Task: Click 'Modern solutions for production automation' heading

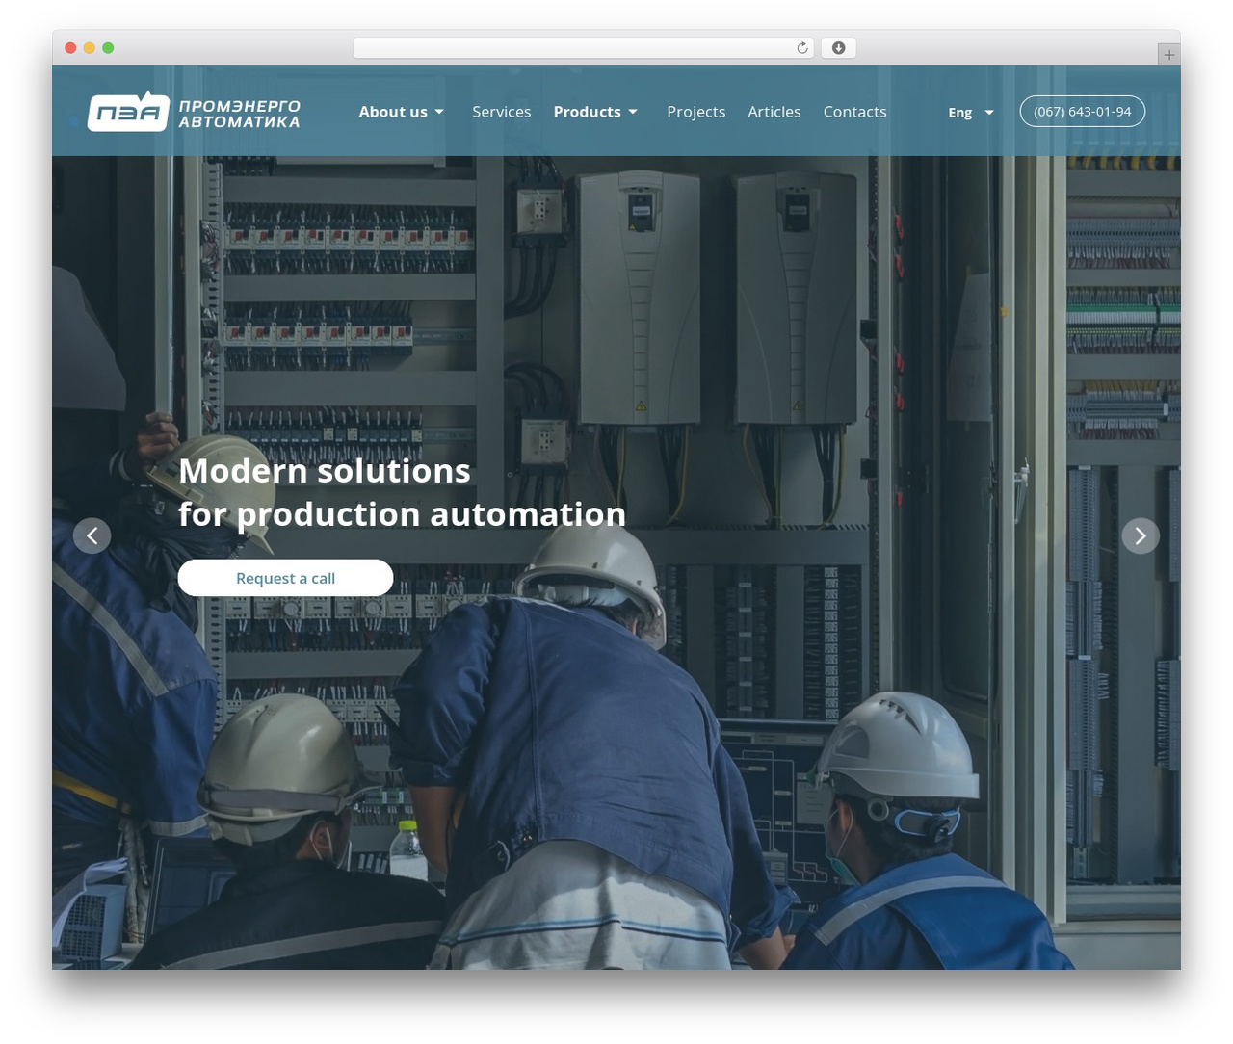Action: 402,492
